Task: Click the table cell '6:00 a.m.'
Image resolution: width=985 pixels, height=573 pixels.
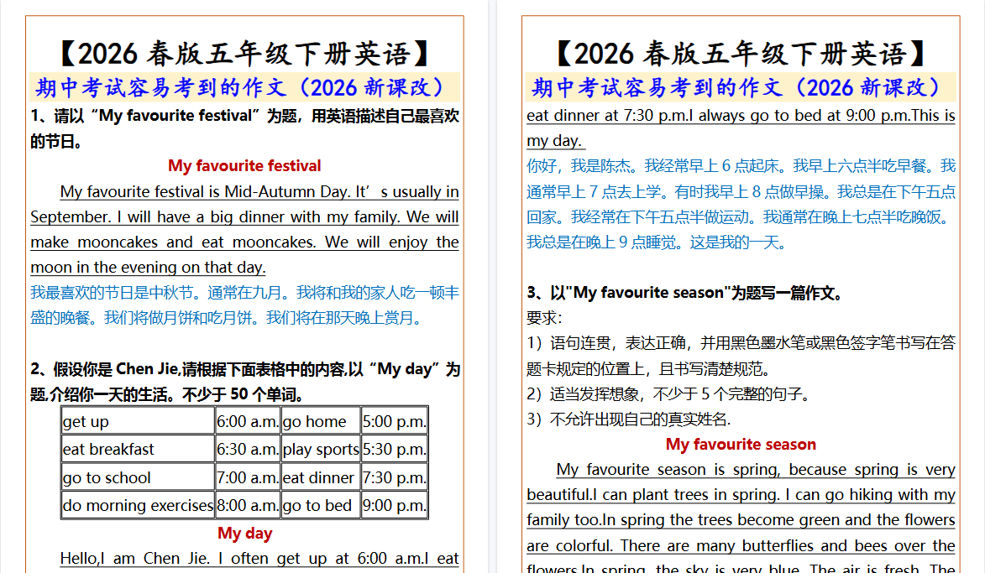Action: 248,421
